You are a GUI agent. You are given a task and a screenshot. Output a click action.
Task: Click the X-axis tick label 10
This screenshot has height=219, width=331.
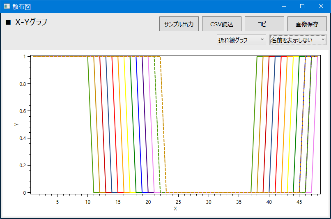pos(88,202)
